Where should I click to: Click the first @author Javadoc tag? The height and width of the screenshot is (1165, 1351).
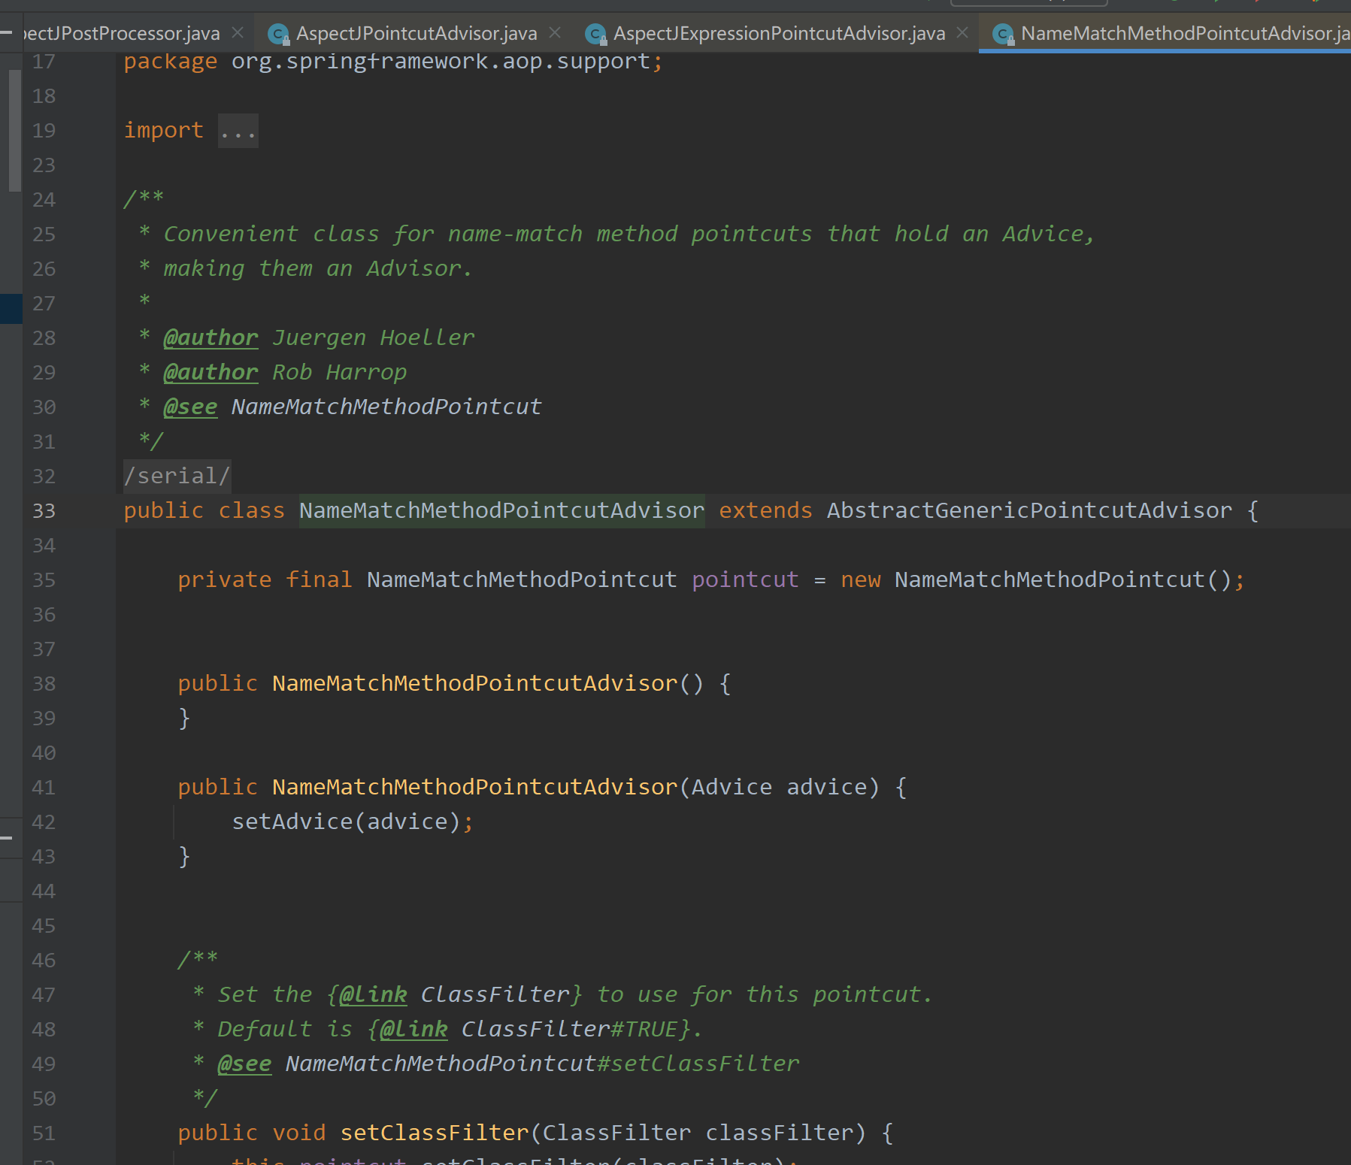pyautogui.click(x=211, y=338)
